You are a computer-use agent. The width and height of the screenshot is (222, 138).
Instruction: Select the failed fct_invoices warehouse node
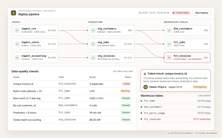pos(187,58)
